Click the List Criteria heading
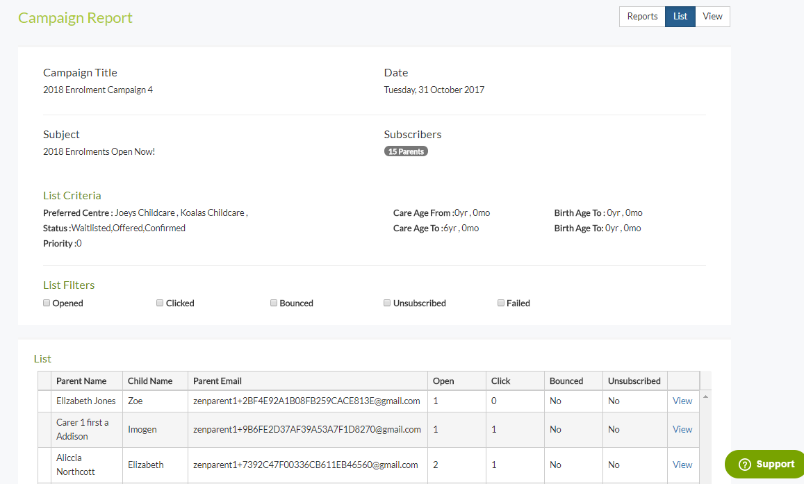The width and height of the screenshot is (804, 484). 72,195
